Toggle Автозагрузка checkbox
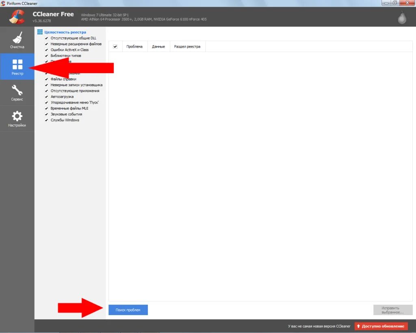 (x=46, y=97)
